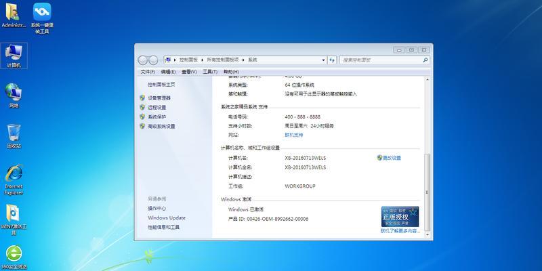Open 操作中心 in see-also list
Viewport: 542px width, 271px height.
(x=157, y=209)
